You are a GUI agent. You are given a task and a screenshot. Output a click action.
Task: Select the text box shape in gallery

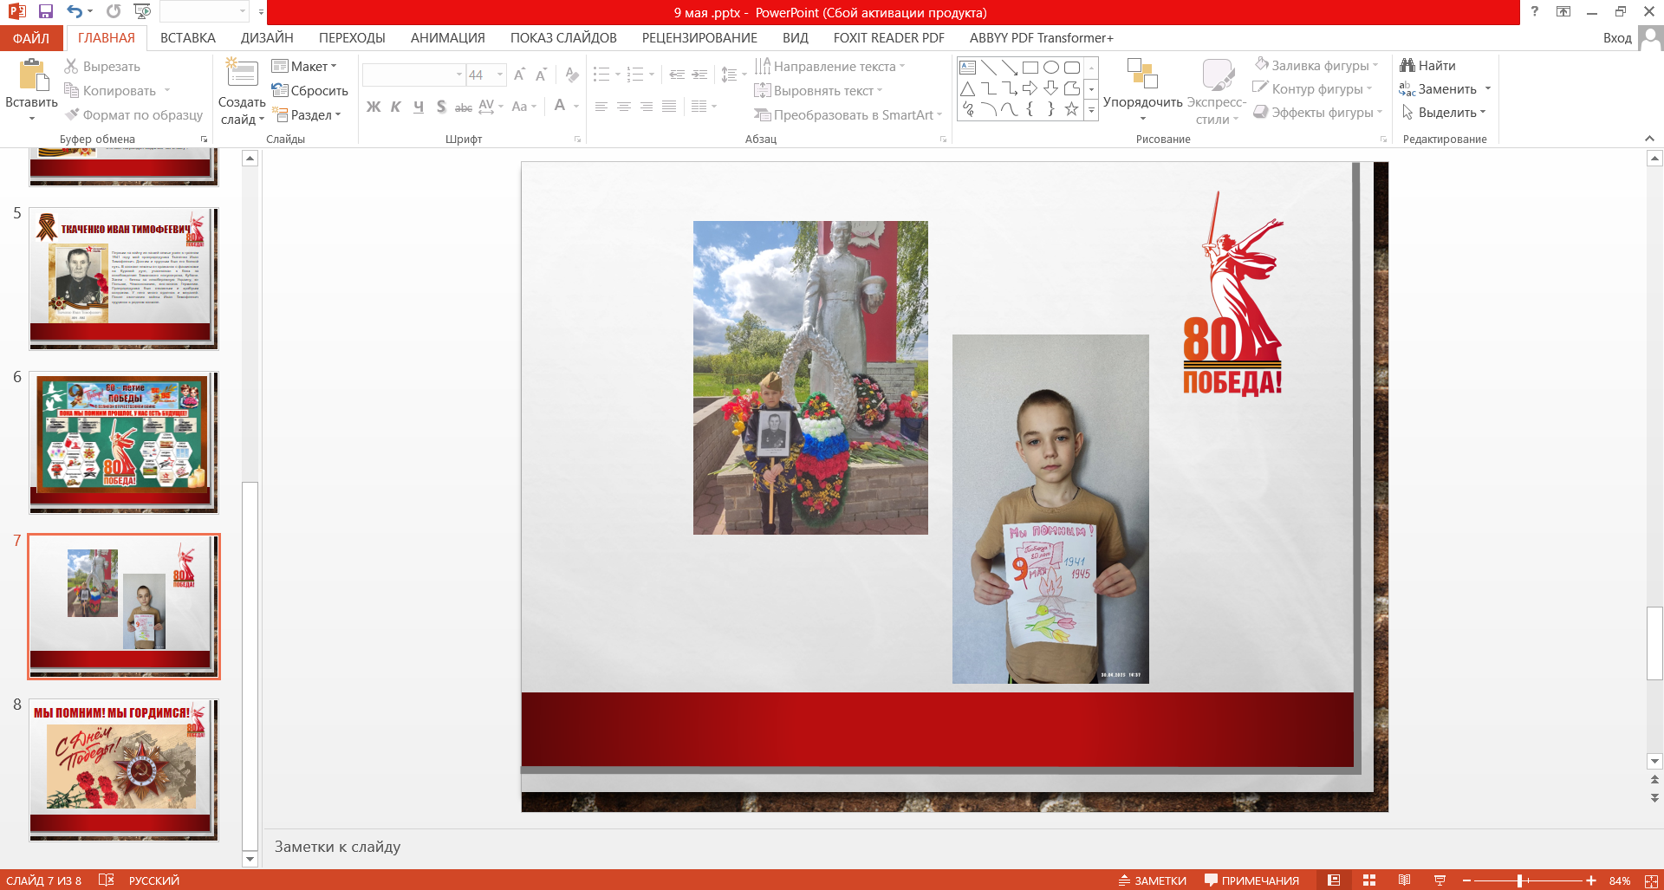pos(968,68)
